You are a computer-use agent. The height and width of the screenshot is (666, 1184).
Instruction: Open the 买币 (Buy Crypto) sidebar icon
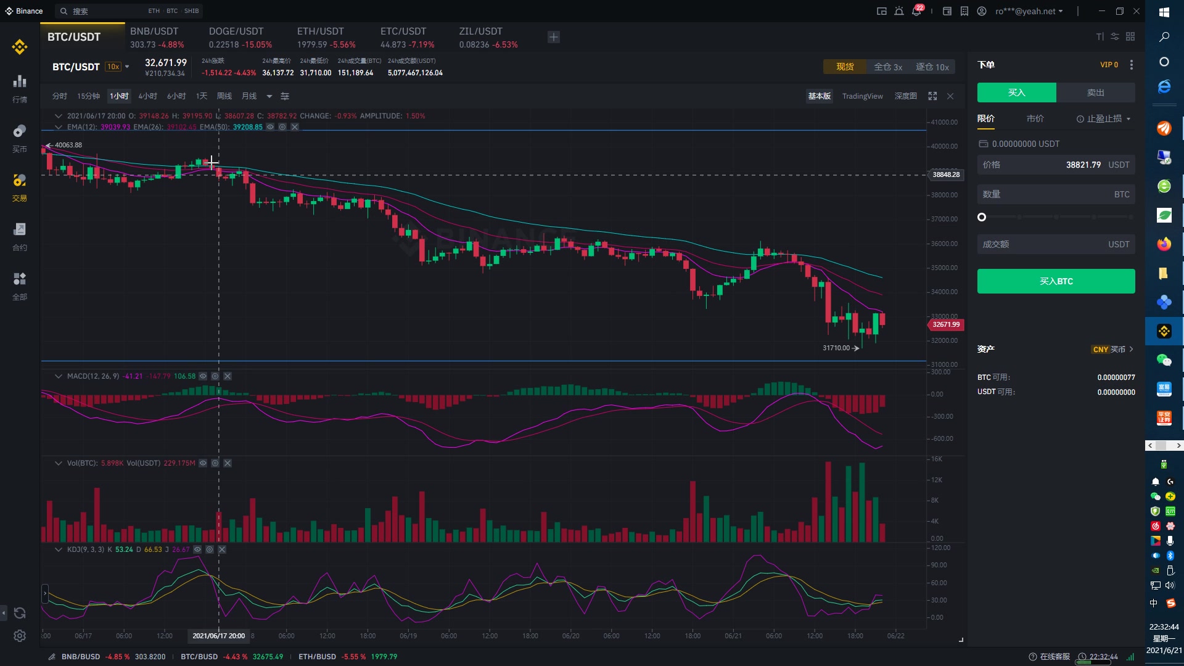click(x=20, y=138)
